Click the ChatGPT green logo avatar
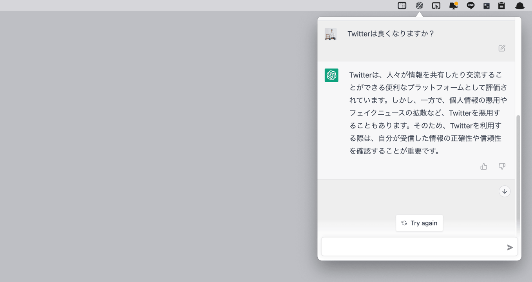The height and width of the screenshot is (282, 532). [331, 75]
